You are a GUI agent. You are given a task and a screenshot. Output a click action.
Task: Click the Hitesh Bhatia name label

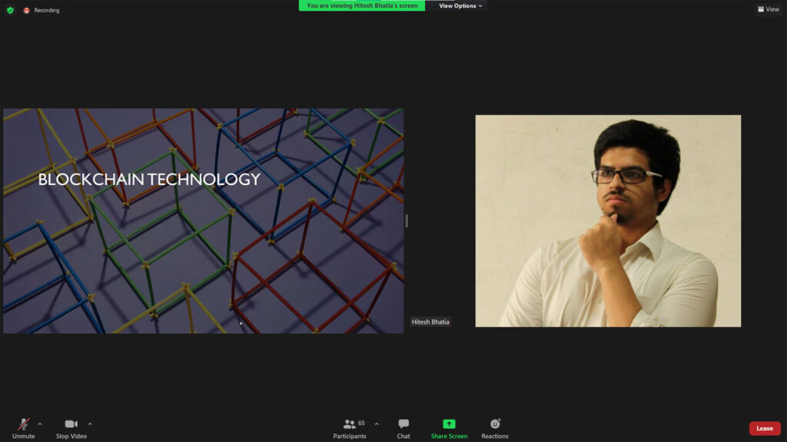[x=430, y=322]
